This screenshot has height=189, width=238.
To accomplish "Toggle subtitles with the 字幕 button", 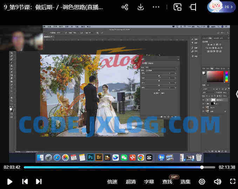I will pos(149,182).
